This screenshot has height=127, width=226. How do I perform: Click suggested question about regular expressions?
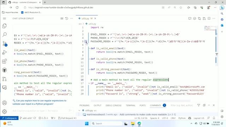40,102
